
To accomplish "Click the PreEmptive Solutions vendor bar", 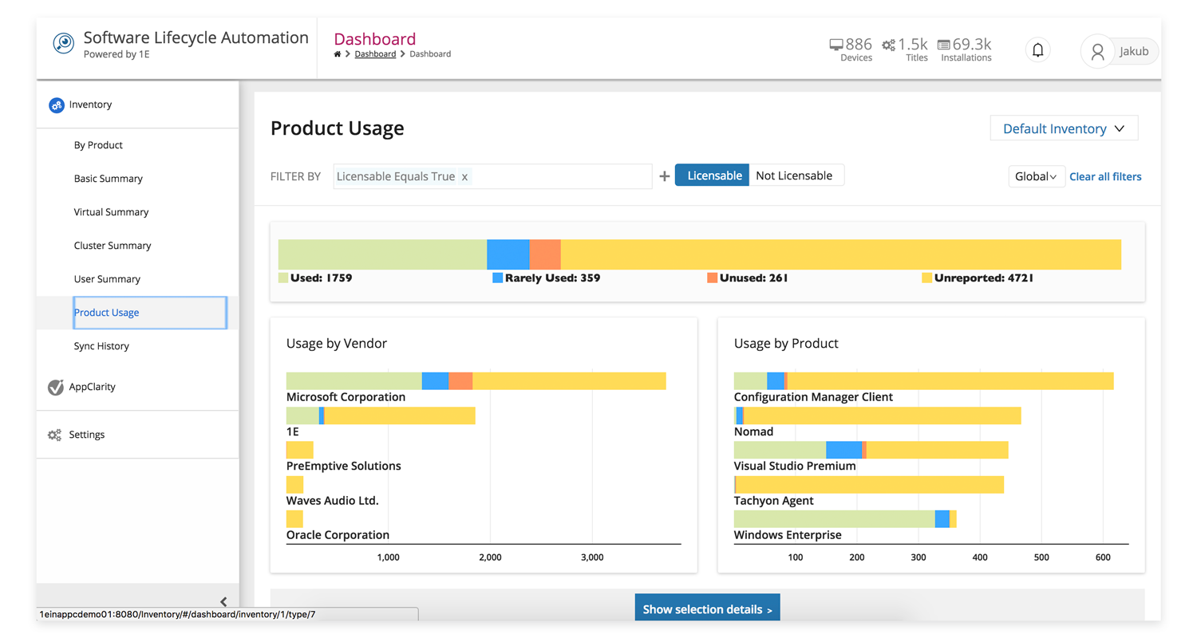I will [x=300, y=450].
